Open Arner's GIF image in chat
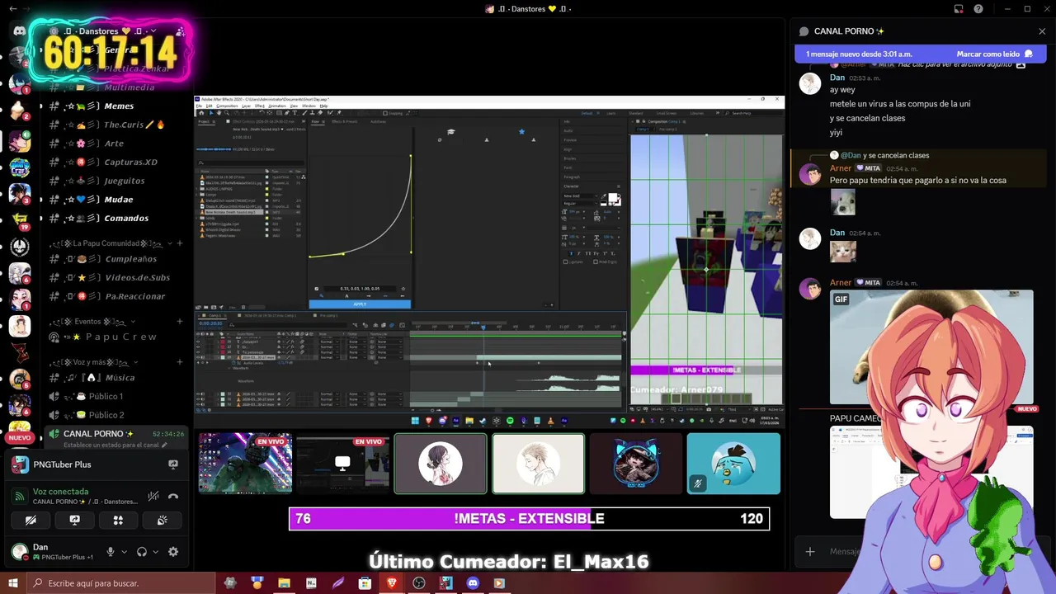 pyautogui.click(x=931, y=346)
